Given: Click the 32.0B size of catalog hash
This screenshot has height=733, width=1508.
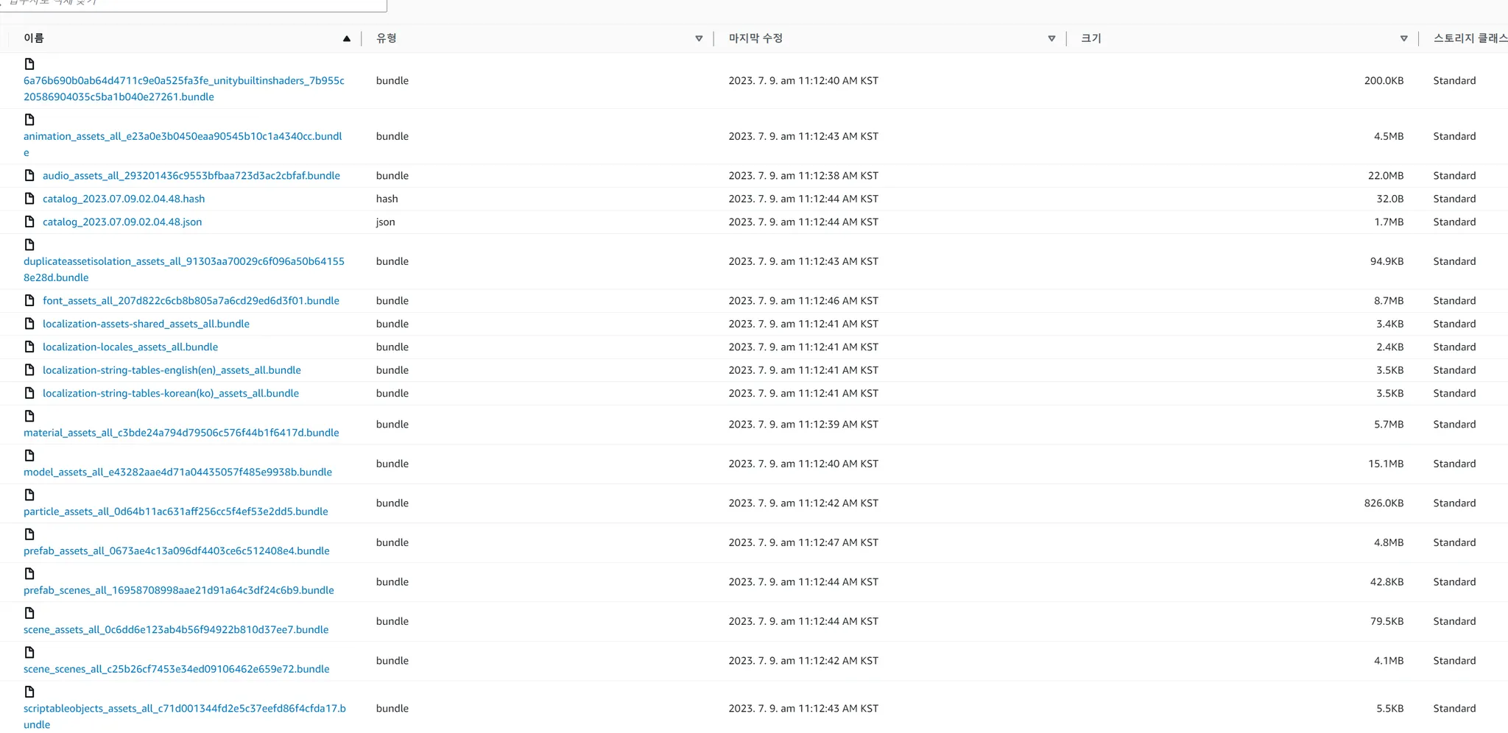Looking at the screenshot, I should click(x=1390, y=199).
